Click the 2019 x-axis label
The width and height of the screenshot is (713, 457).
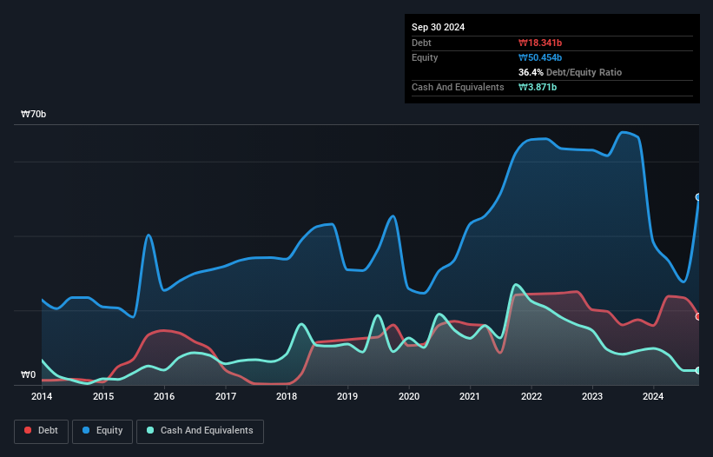tap(347, 396)
